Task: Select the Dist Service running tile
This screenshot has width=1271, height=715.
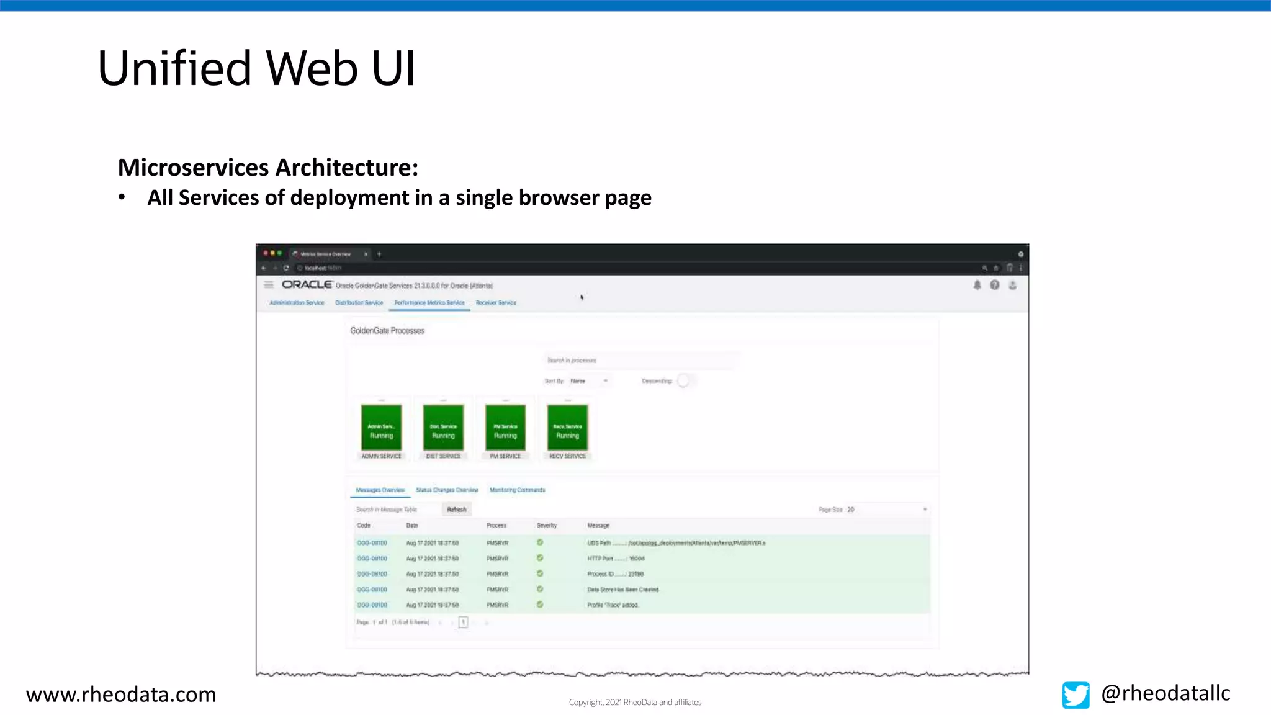Action: pyautogui.click(x=443, y=428)
